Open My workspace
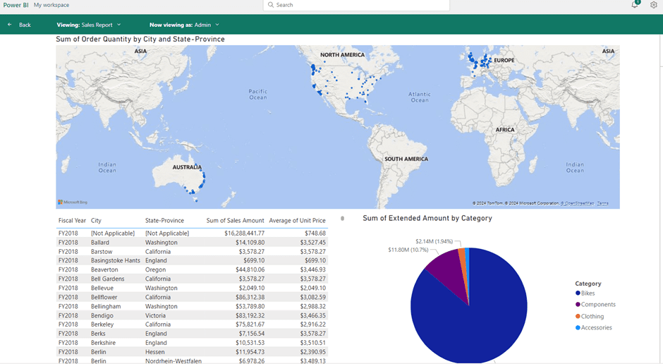The height and width of the screenshot is (364, 663). 51,5
